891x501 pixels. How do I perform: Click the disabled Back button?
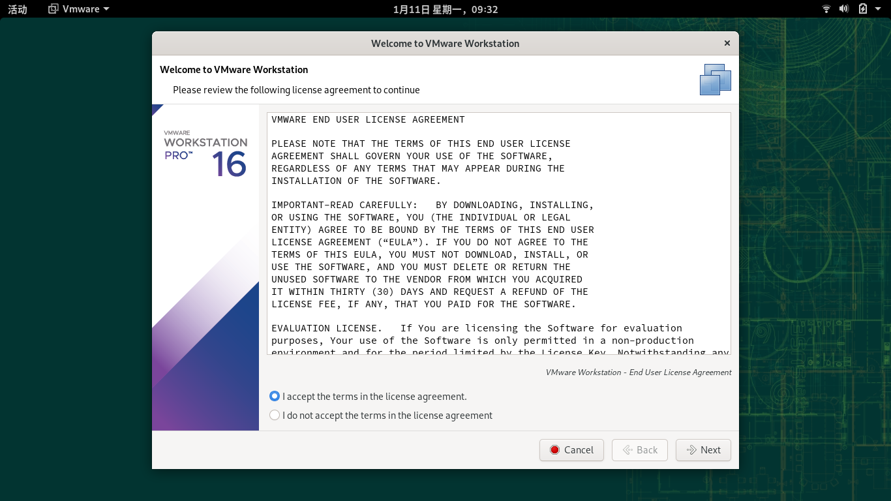coord(640,450)
